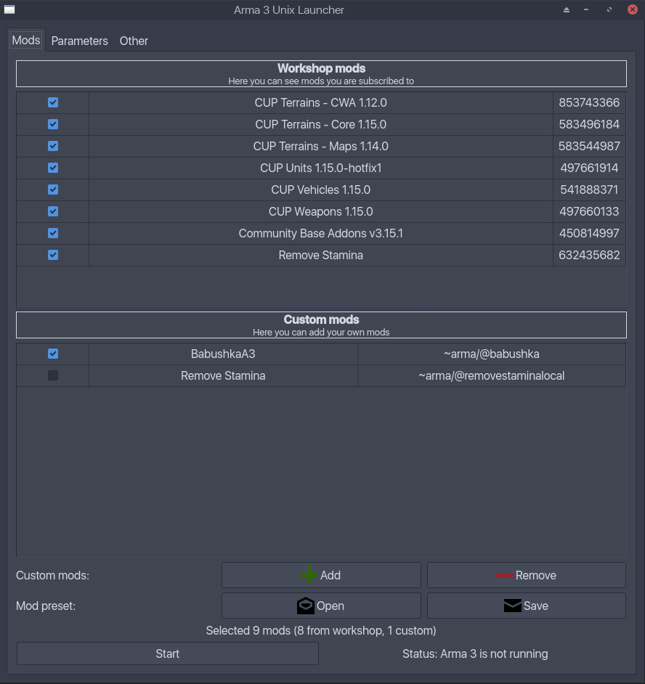Viewport: 645px width, 684px height.
Task: Toggle Community Base Addons v3.15.1 checkbox
Action: point(53,233)
